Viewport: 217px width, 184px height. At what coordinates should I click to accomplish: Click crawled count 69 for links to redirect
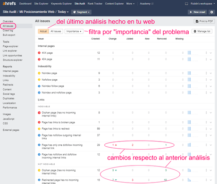tap(99, 129)
